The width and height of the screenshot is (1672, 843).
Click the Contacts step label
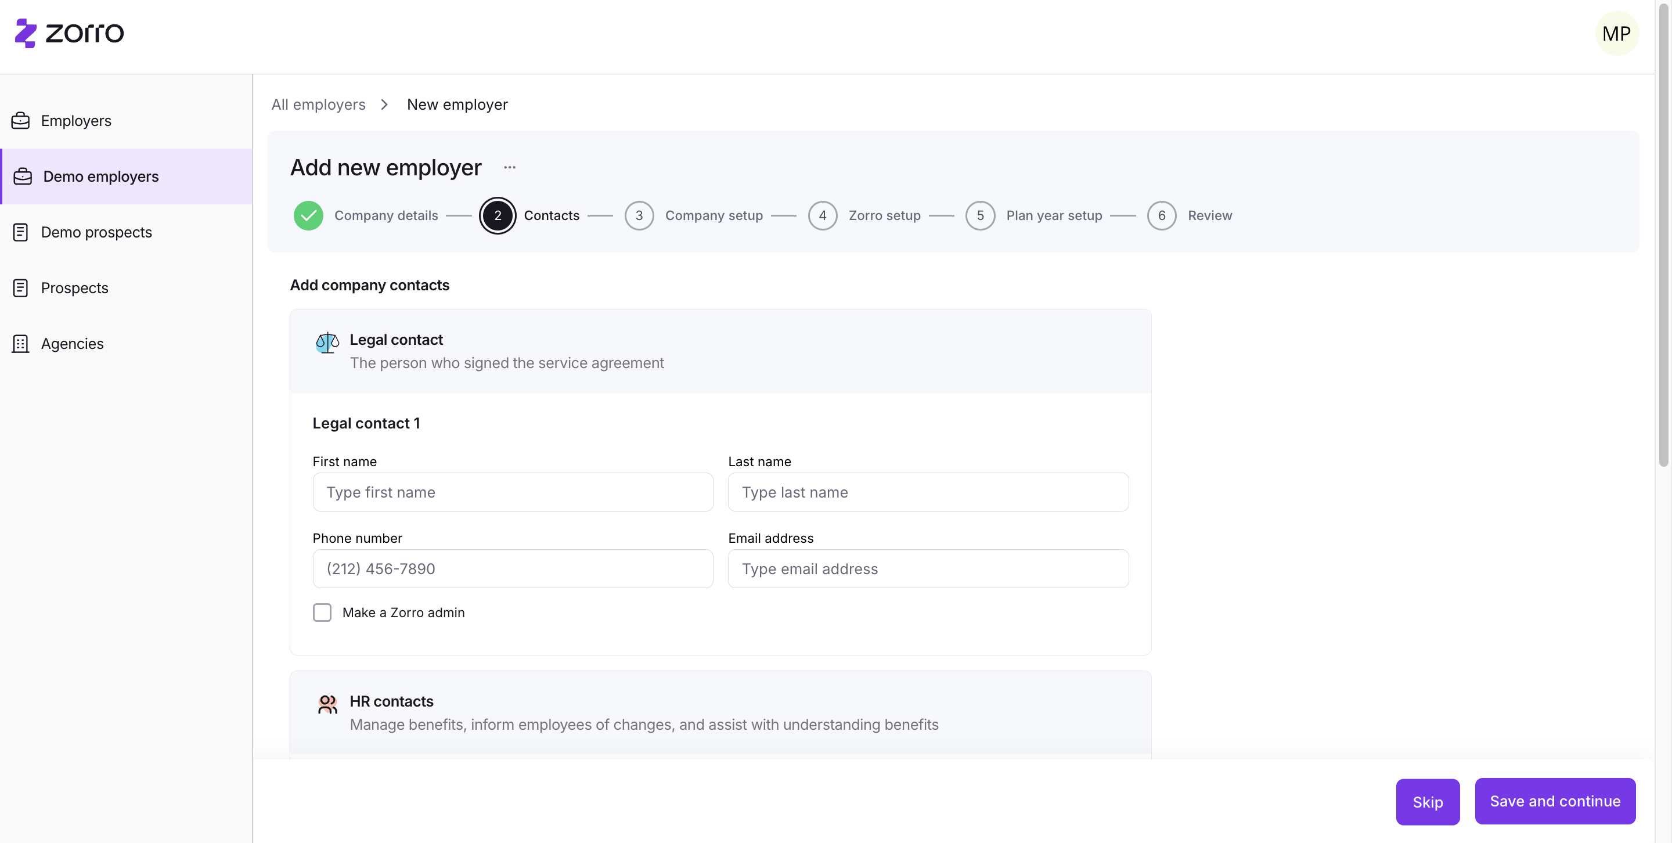coord(551,215)
